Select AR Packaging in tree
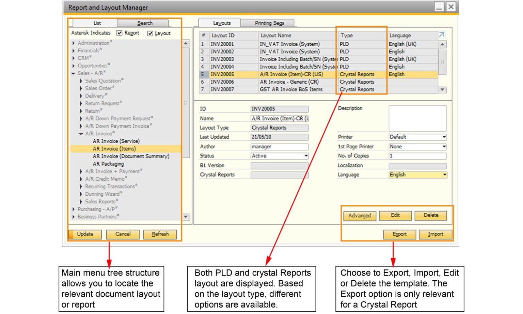Image resolution: width=523 pixels, height=314 pixels. coord(108,164)
